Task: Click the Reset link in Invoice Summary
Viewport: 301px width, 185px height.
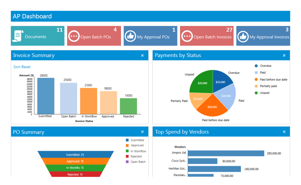Action: 26,67
